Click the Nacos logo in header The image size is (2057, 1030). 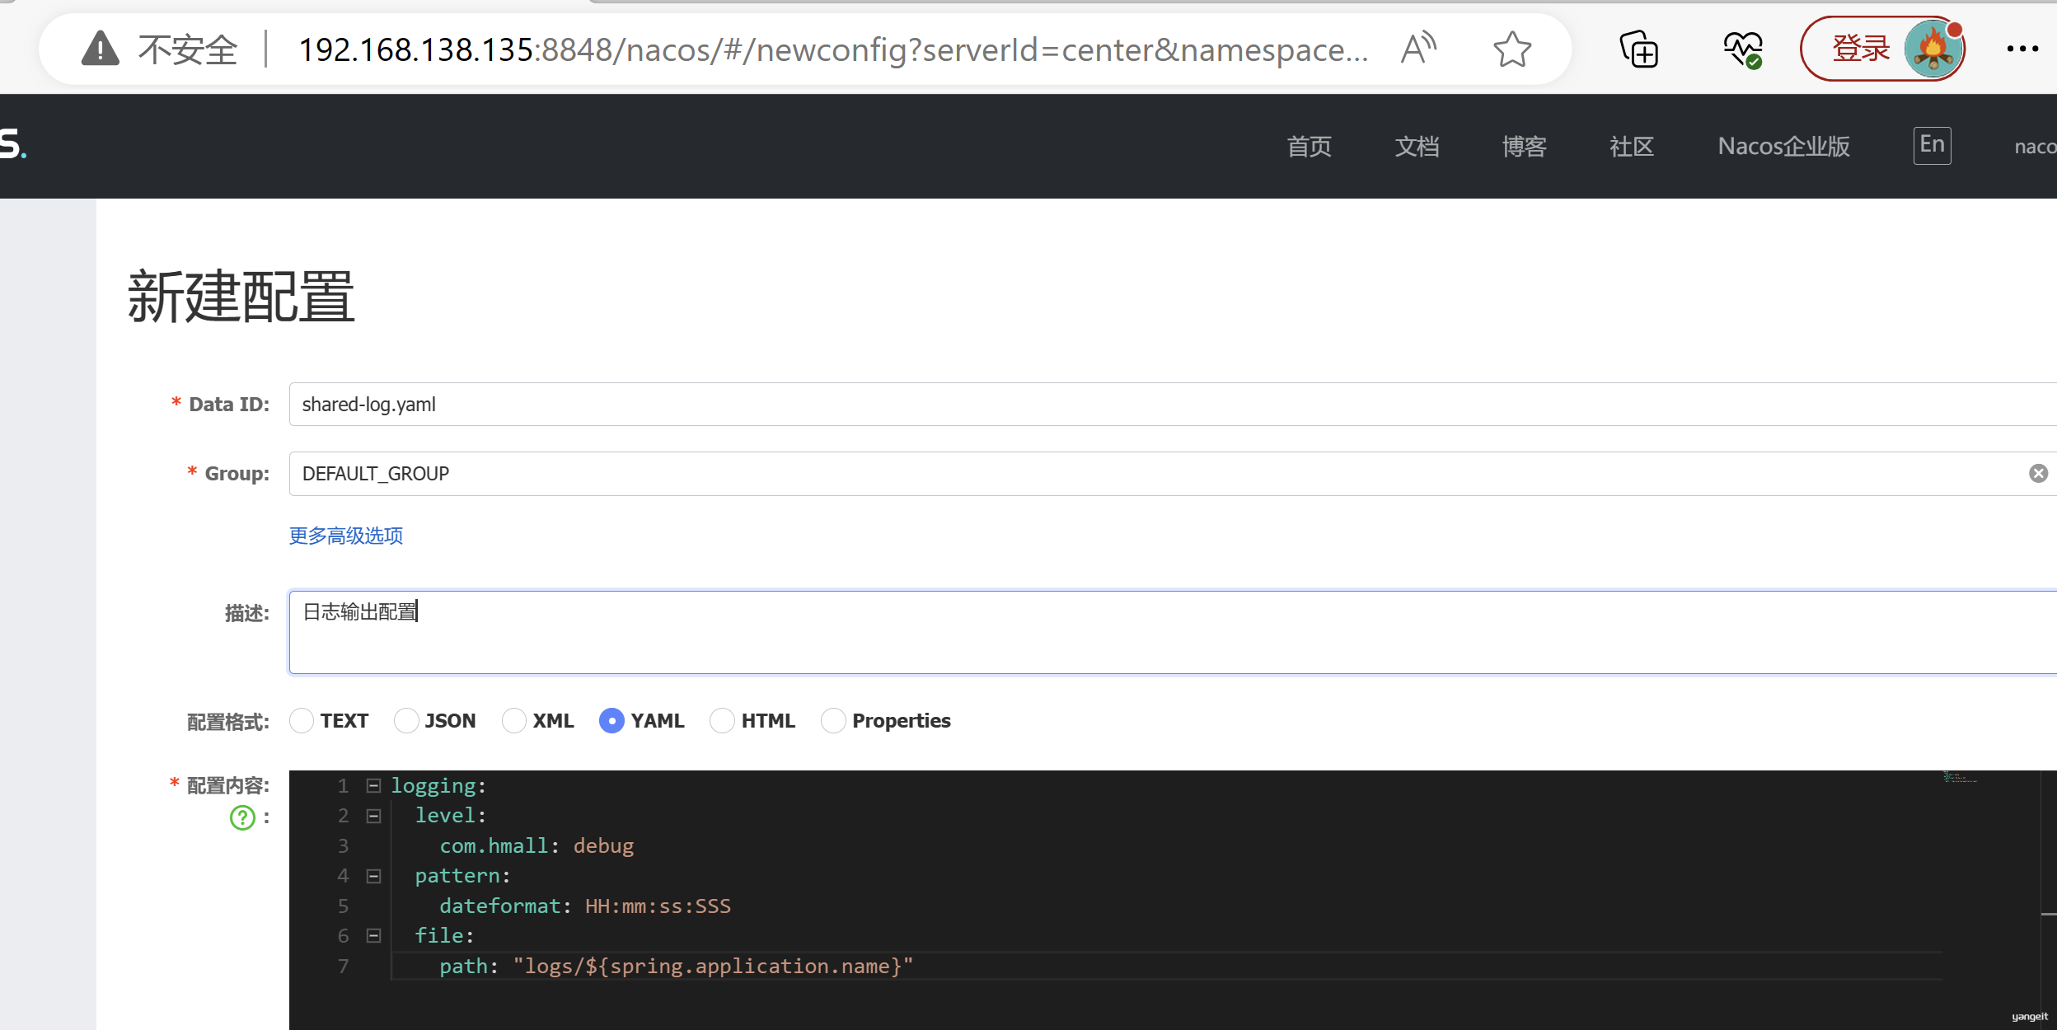coord(13,144)
